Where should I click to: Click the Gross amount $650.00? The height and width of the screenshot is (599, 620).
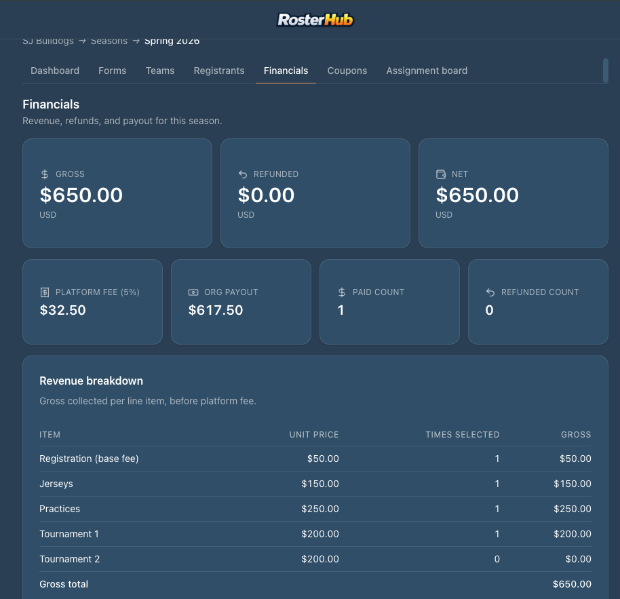81,195
